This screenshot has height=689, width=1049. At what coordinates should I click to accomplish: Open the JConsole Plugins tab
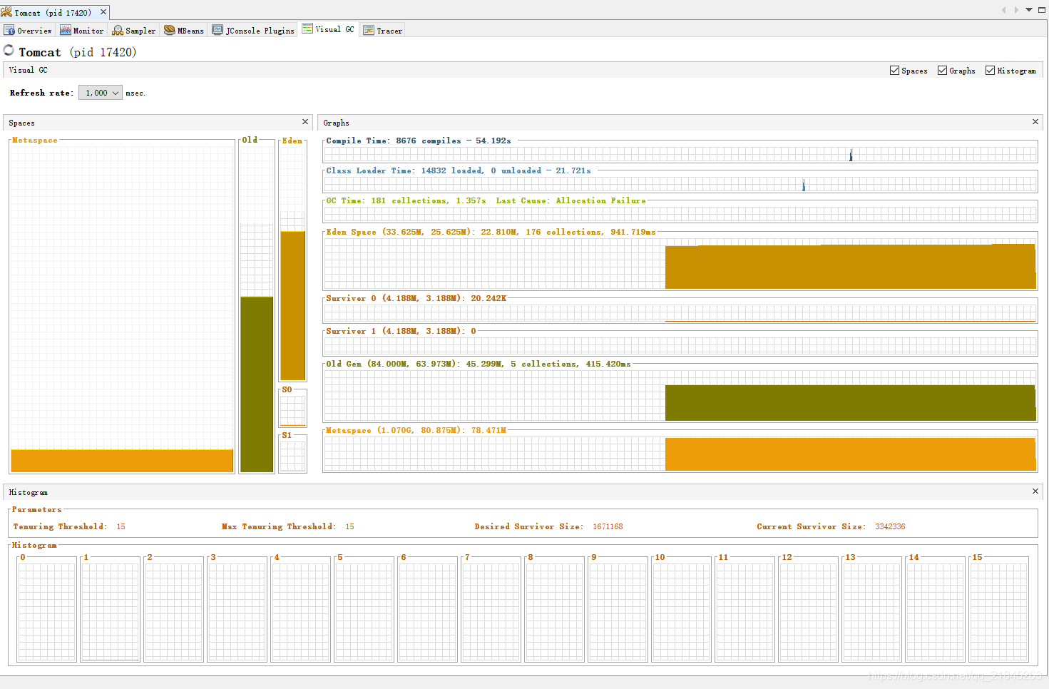click(253, 30)
